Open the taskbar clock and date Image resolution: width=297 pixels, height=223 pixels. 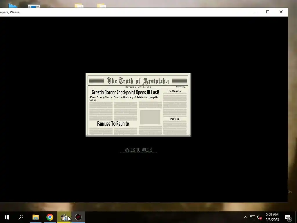[272, 217]
